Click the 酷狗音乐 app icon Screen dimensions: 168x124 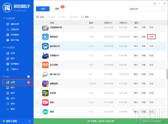[x=45, y=37]
